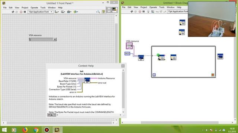The height and width of the screenshot is (133, 238).
Task: Open Reorder dropdown in Front Panel toolbar
Action: click(75, 12)
